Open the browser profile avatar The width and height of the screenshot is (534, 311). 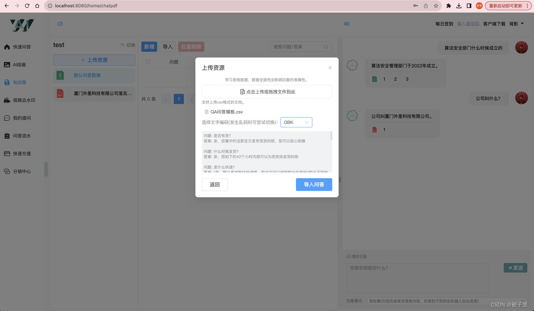tap(479, 6)
